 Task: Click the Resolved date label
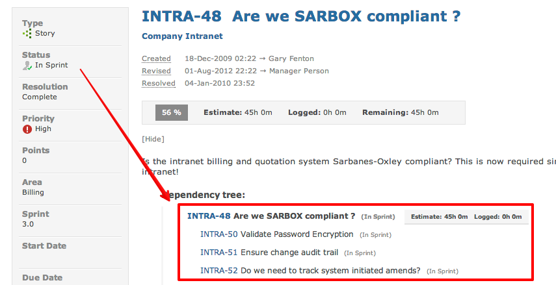(x=159, y=83)
